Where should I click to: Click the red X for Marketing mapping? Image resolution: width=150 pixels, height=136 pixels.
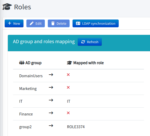[68, 87]
